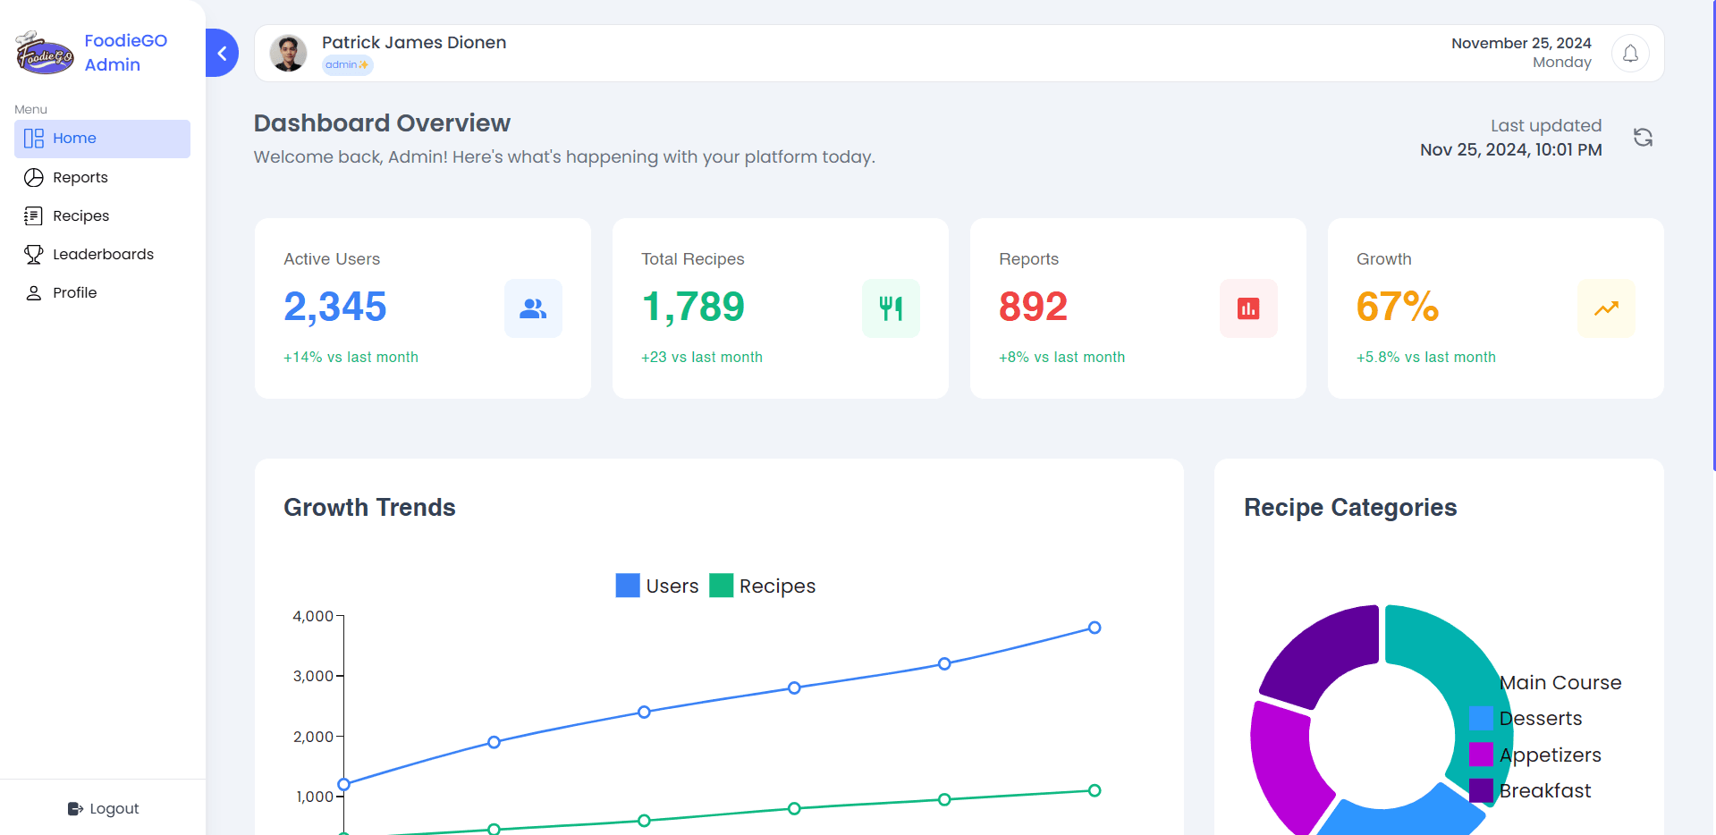Select the Appetizers purple legend swatch
This screenshot has width=1716, height=835.
point(1481,755)
